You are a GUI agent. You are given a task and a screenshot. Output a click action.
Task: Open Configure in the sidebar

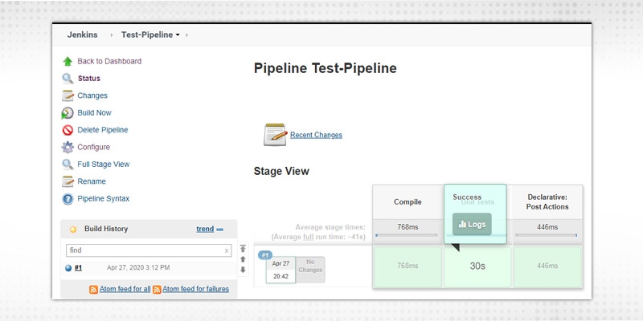(x=93, y=148)
